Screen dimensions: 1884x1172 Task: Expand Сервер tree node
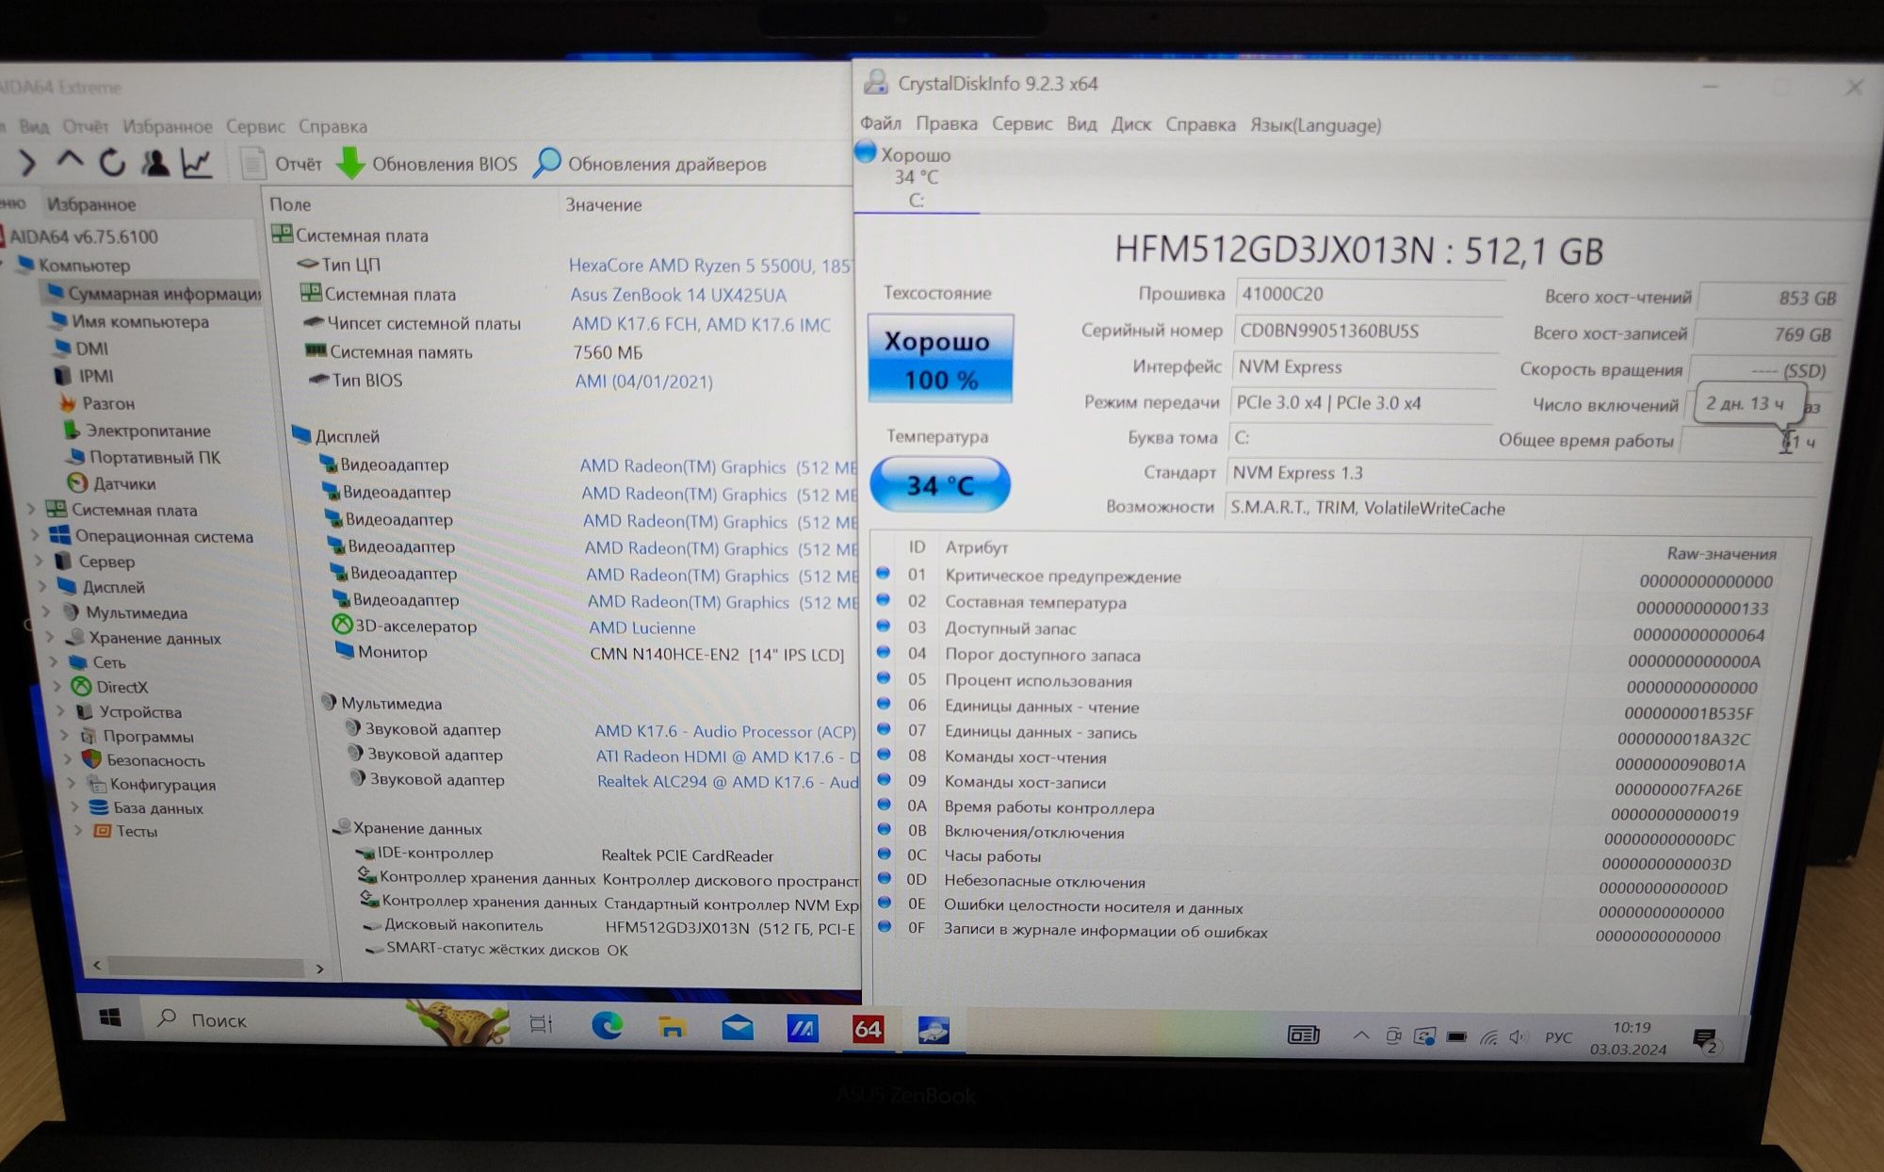click(40, 562)
